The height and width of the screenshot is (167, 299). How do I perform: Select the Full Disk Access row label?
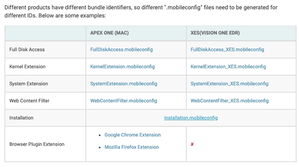point(27,50)
